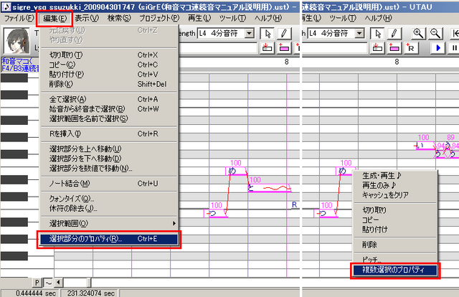Expand the 選択範囲(O) submenu
This screenshot has height=297, width=459.
109,224
